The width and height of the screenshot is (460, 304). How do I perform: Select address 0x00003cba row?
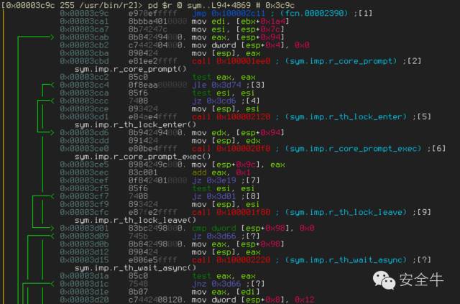160,53
